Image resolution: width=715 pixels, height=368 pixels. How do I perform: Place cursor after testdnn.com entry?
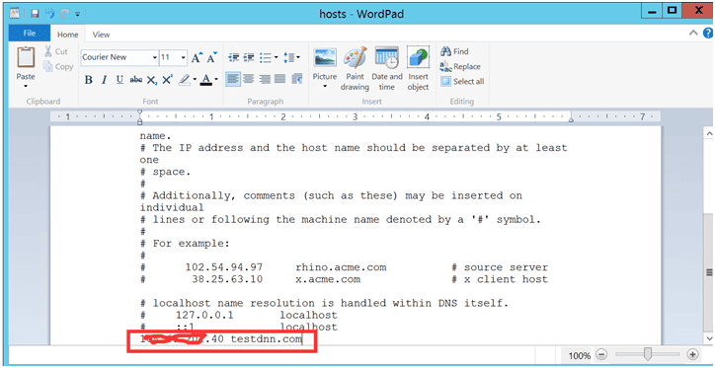tap(303, 338)
